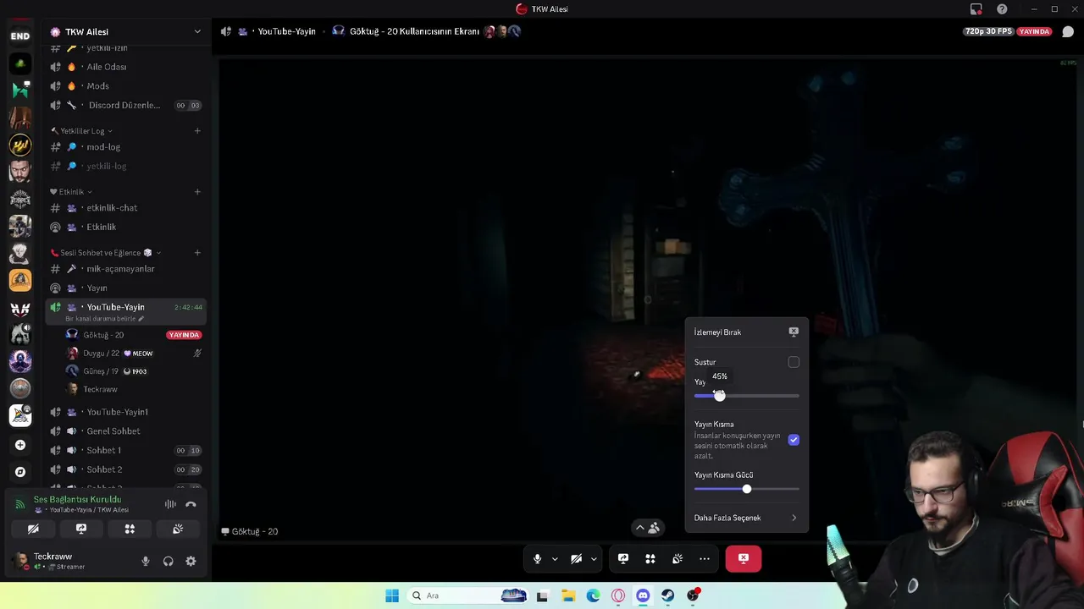Open Discord inbox icon in title bar
The height and width of the screenshot is (609, 1084).
click(976, 9)
